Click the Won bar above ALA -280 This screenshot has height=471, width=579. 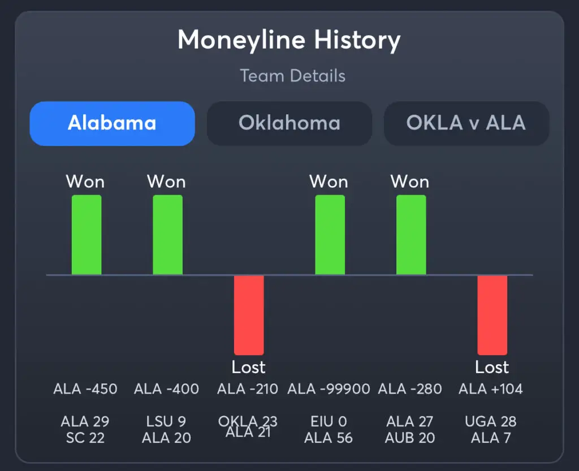coord(410,235)
